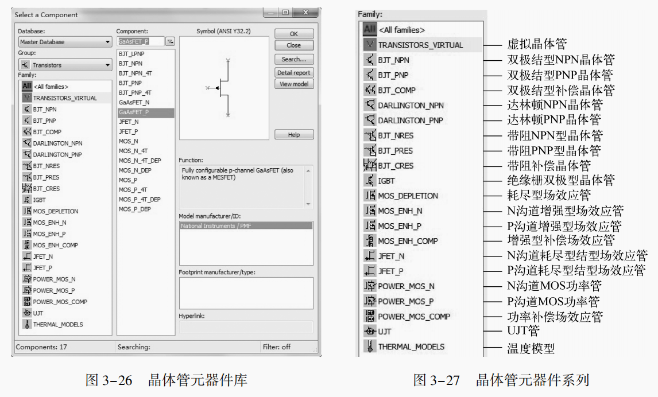Click the empty Hyperlink field
The width and height of the screenshot is (658, 397).
pyautogui.click(x=246, y=327)
